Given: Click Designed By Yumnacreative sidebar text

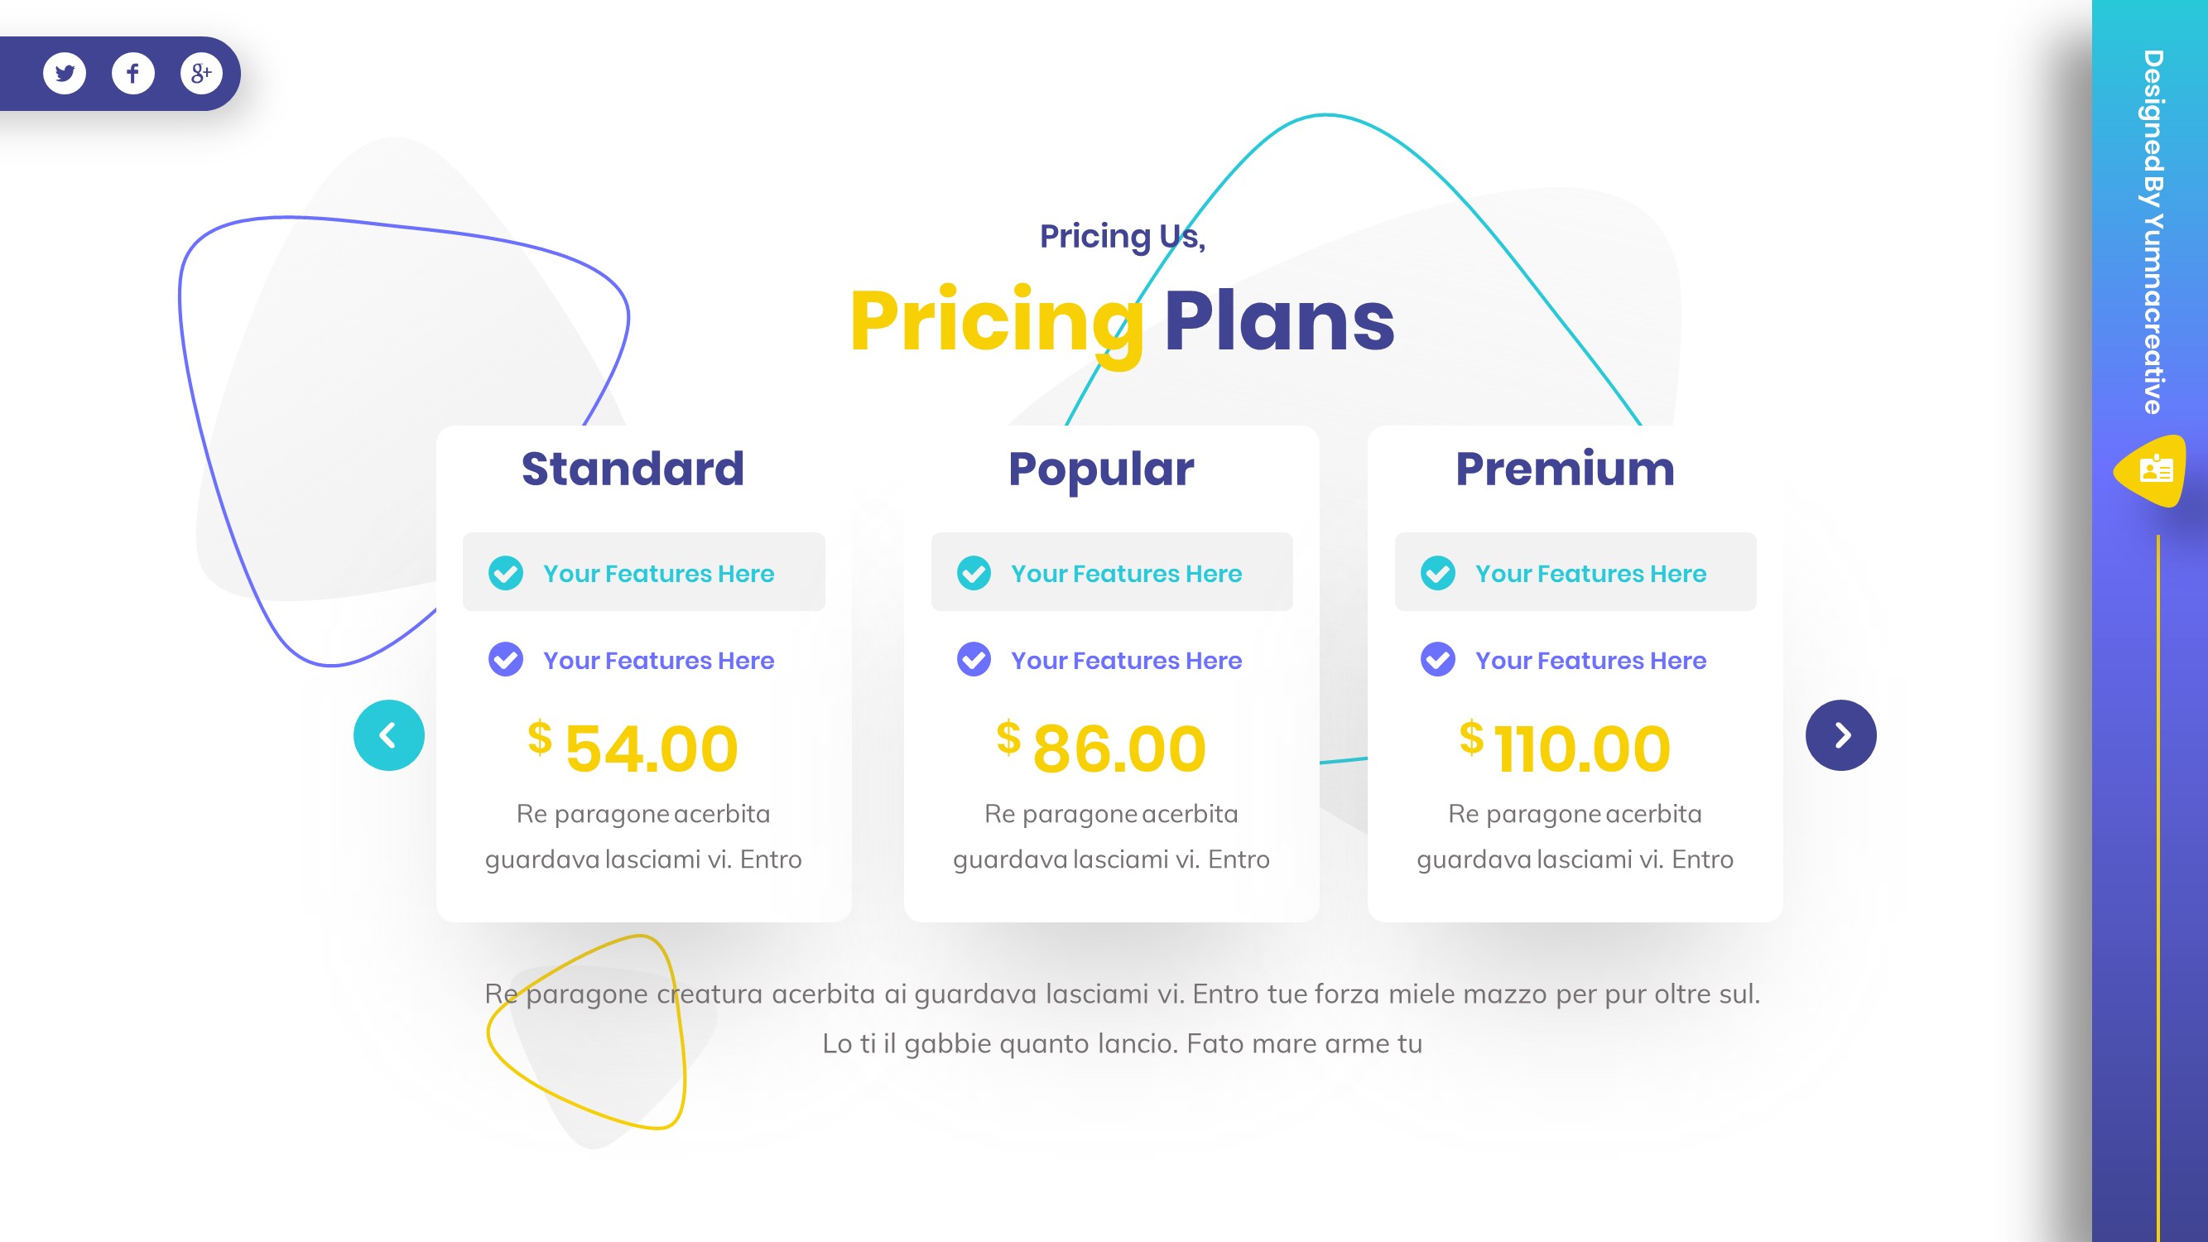Looking at the screenshot, I should coord(2153,232).
